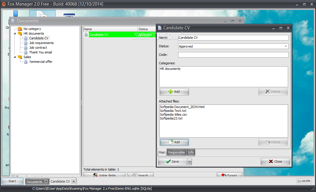
Task: Switch to the Info tab
Action: 190,152
